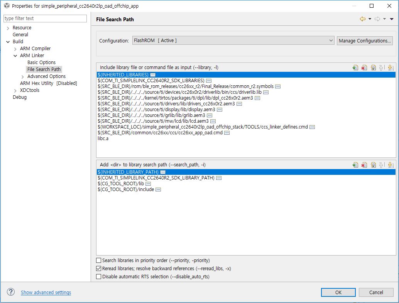Move selected library entry down in list
Image resolution: width=399 pixels, height=303 pixels.
(x=391, y=68)
